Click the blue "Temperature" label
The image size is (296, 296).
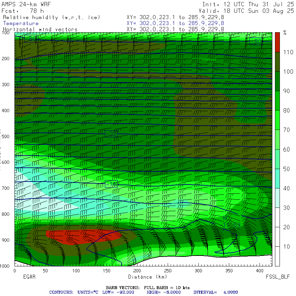[x=21, y=23]
